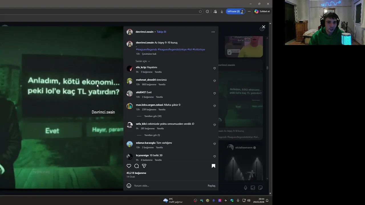365x205 pixels.
Task: Open Logitech G HUB tray icon
Action: coord(226,200)
